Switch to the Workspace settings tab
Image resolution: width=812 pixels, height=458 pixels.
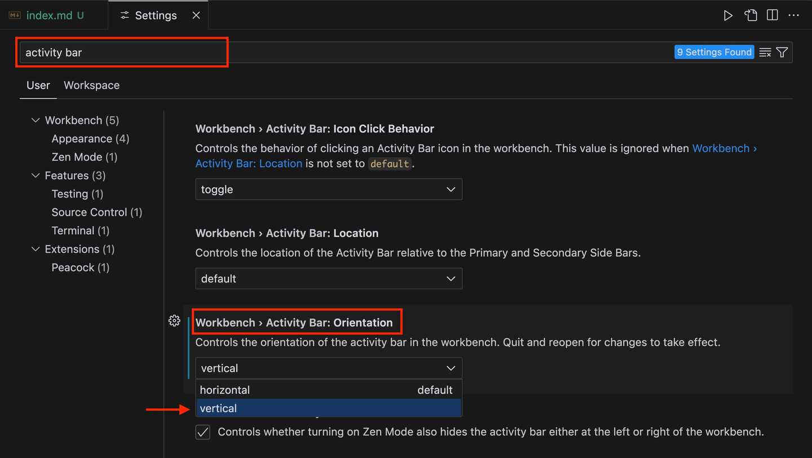(x=91, y=85)
